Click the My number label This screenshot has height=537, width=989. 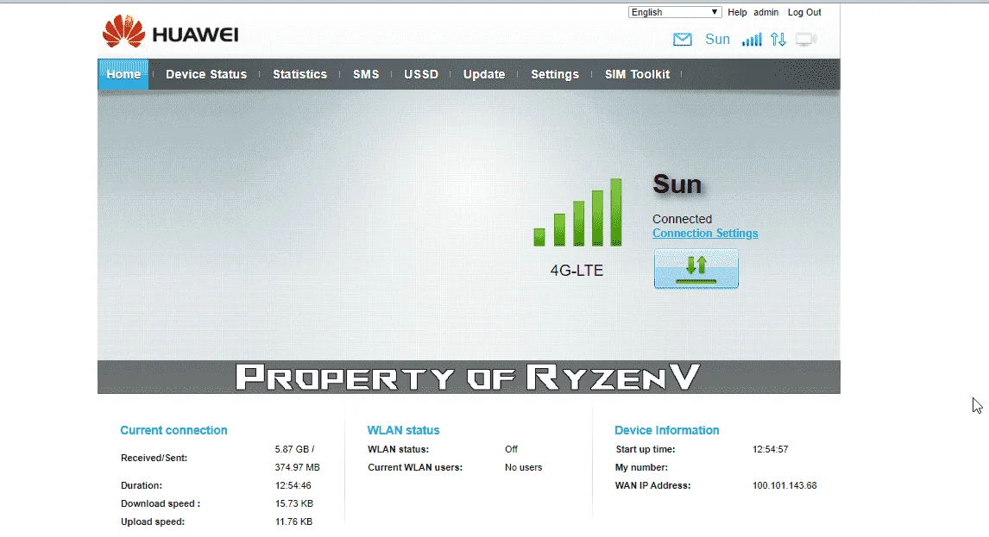[x=641, y=468]
